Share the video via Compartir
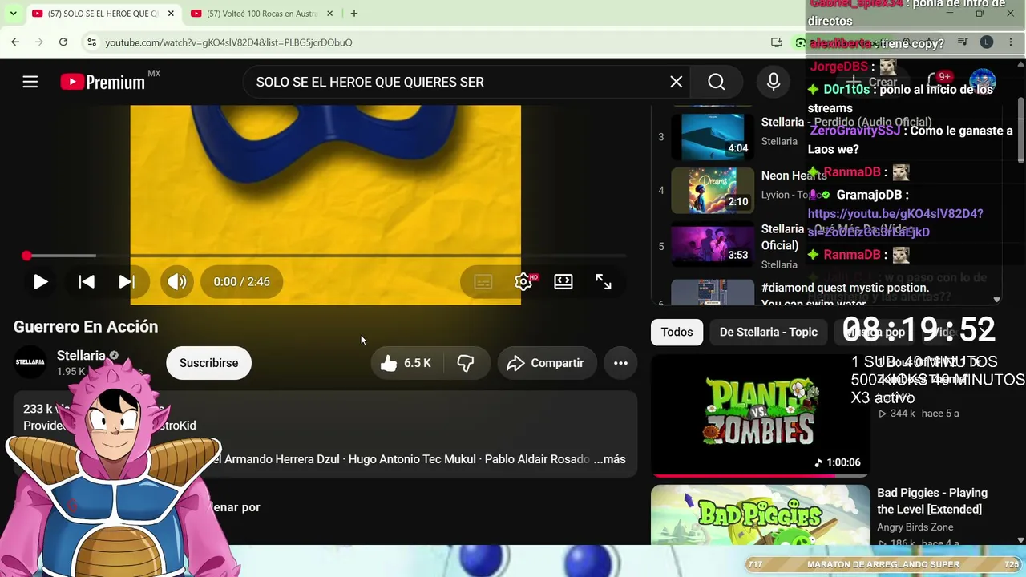 tap(547, 363)
